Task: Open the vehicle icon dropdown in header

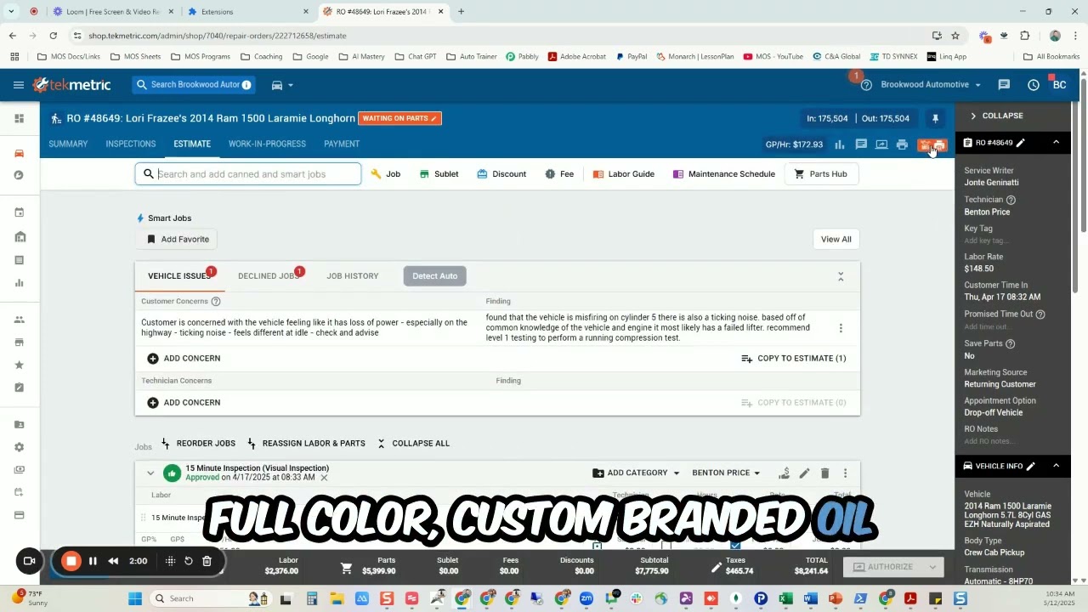Action: click(x=281, y=85)
